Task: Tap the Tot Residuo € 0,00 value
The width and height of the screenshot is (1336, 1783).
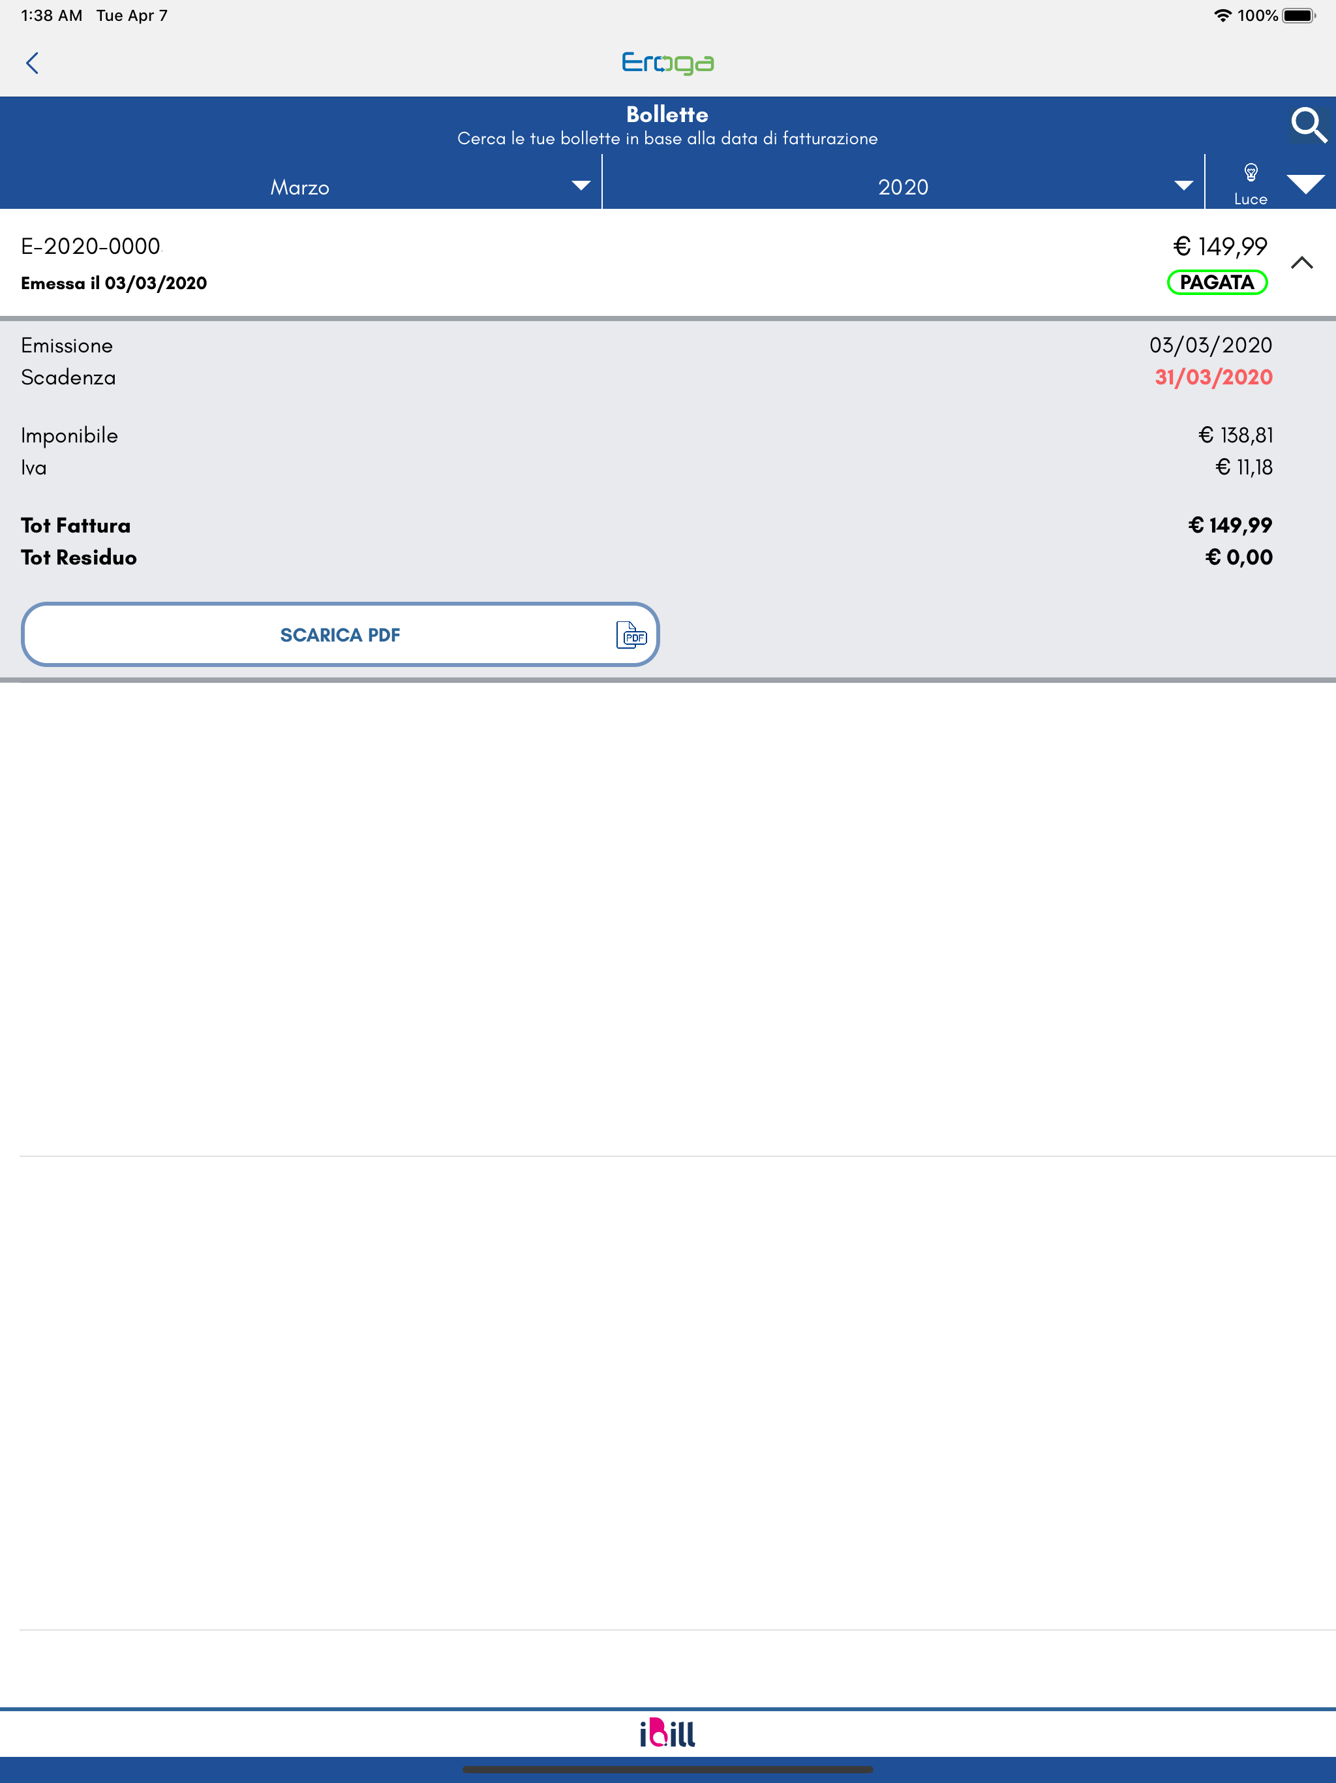Action: pos(1239,557)
